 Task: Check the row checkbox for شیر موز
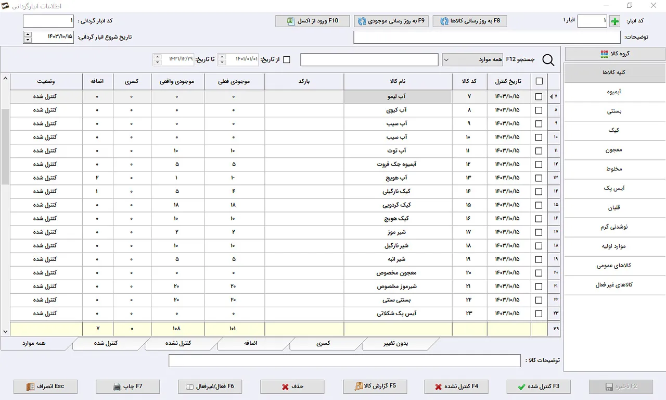539,232
